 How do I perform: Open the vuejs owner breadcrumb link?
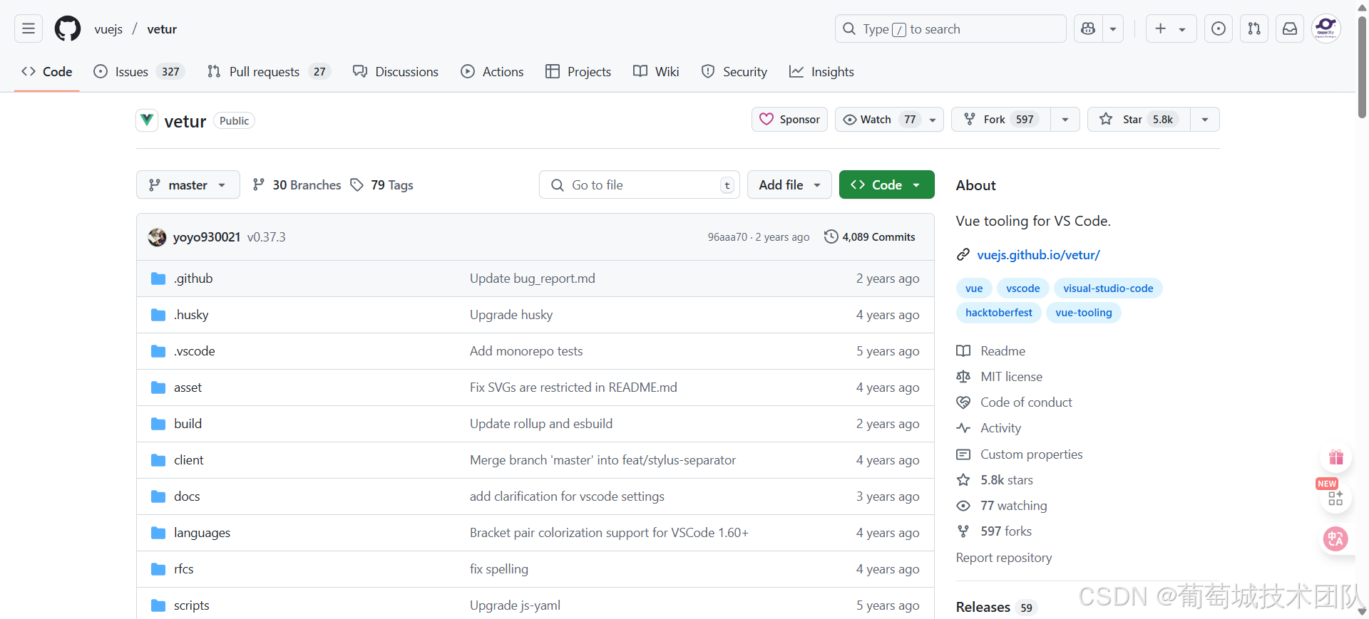click(x=108, y=29)
